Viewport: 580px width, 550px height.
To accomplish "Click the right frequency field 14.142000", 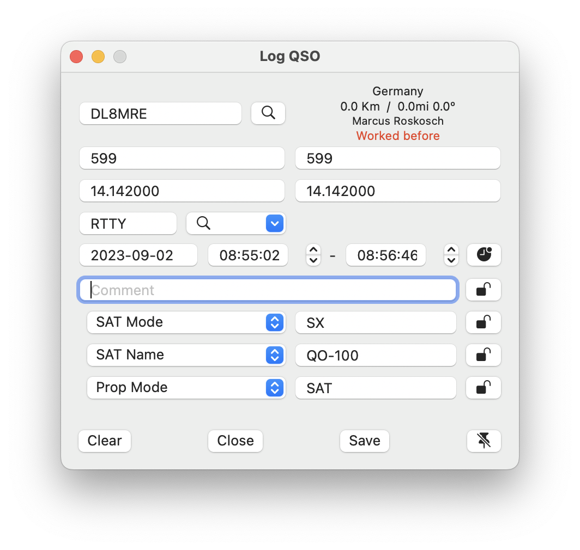I will [397, 191].
